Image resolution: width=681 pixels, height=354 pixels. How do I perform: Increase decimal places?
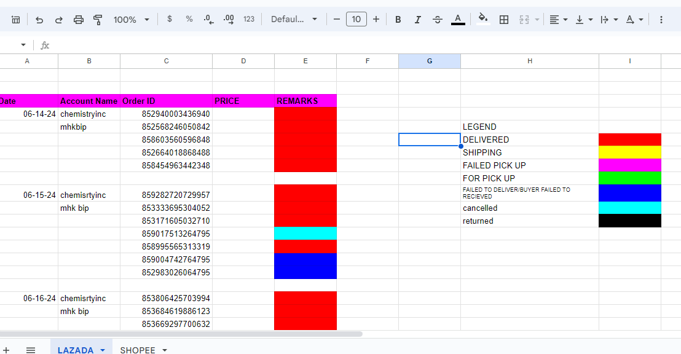point(229,19)
